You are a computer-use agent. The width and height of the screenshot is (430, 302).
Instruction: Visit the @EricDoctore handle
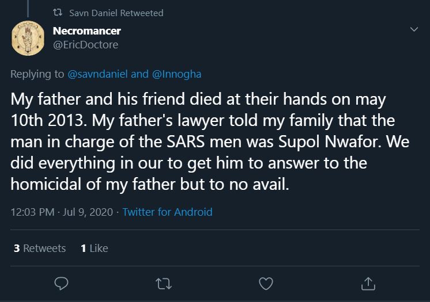pyautogui.click(x=85, y=45)
